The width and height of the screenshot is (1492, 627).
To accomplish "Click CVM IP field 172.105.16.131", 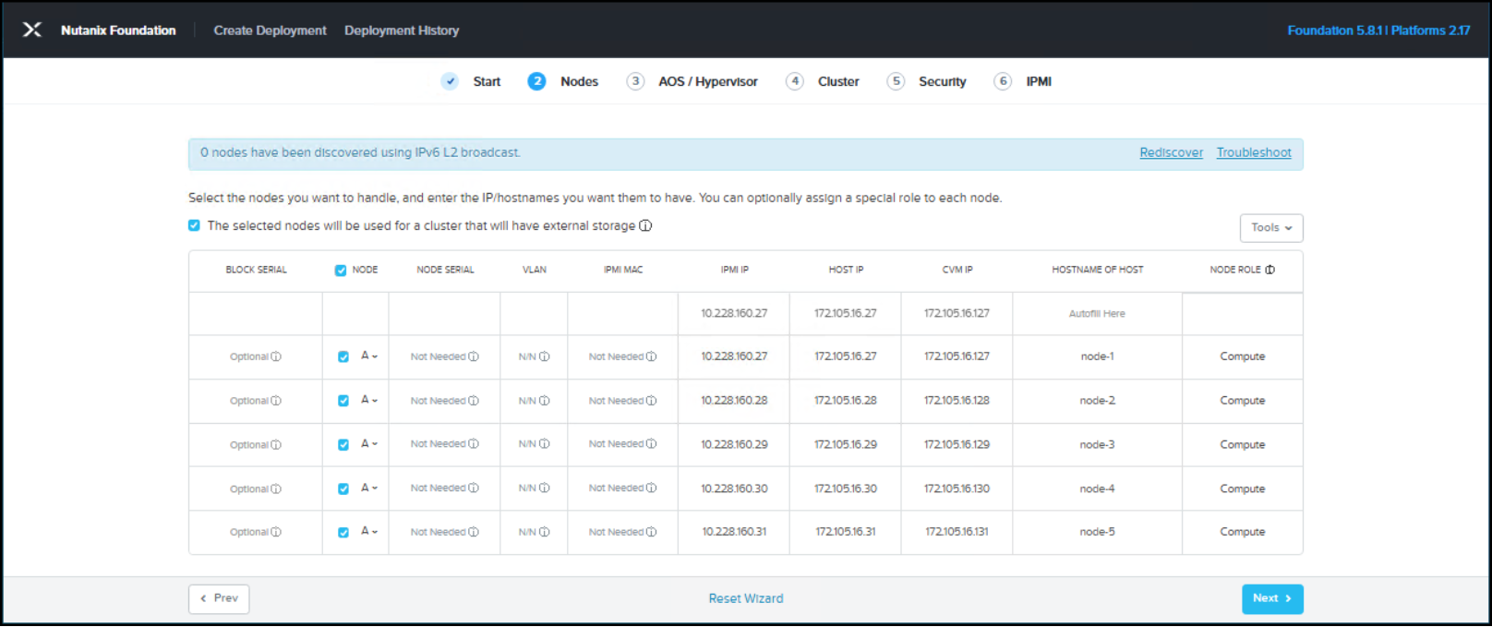I will pos(957,532).
